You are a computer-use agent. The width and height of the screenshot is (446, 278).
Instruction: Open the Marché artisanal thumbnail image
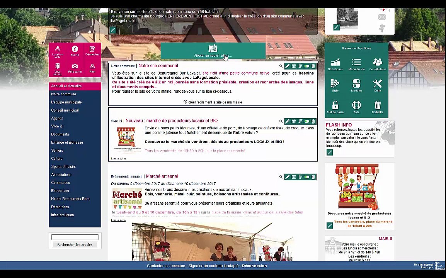tap(127, 198)
